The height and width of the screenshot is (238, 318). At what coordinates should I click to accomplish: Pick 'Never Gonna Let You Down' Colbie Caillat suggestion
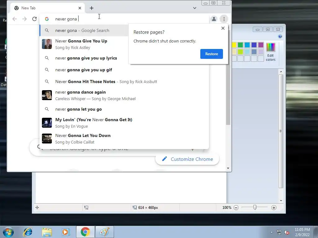[x=124, y=139]
